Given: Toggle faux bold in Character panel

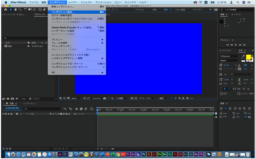Looking at the screenshot, I should click(x=225, y=89).
